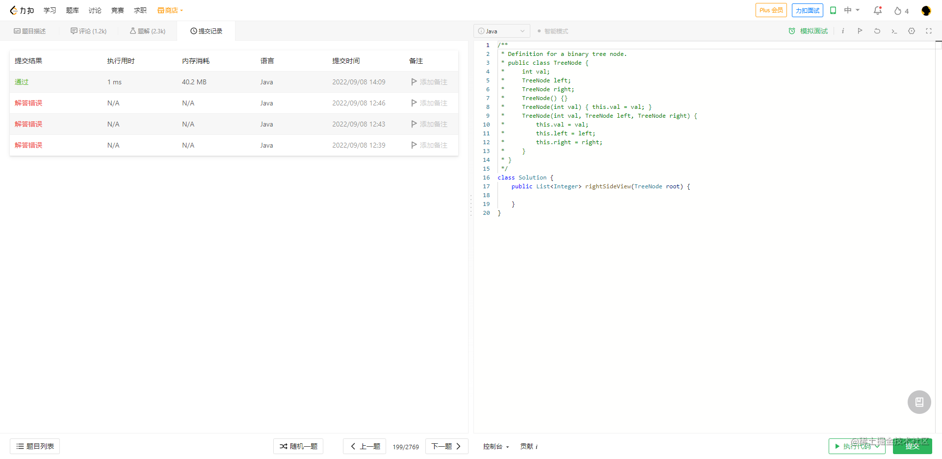Open the 题库 problem set page

(73, 10)
